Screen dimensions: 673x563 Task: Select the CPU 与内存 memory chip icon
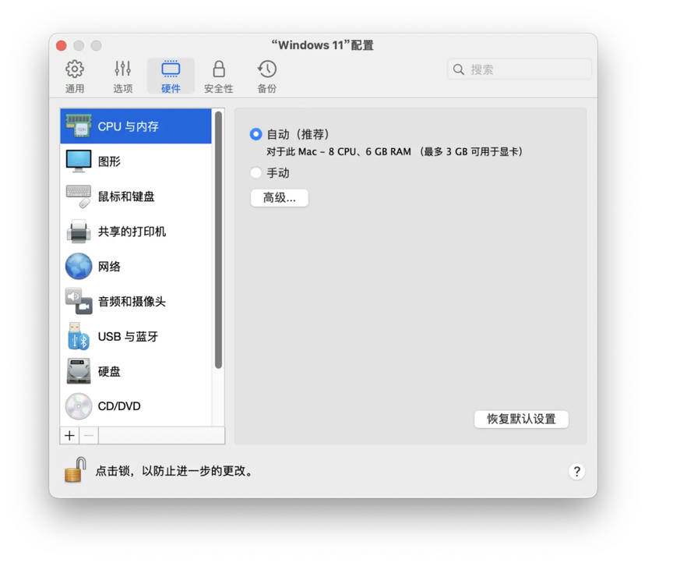pyautogui.click(x=79, y=126)
